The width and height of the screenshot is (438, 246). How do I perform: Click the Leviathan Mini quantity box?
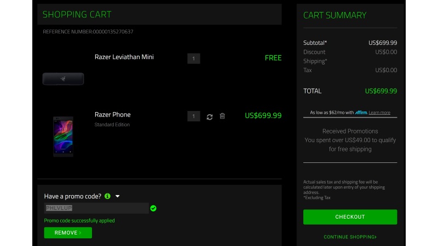[x=193, y=58]
